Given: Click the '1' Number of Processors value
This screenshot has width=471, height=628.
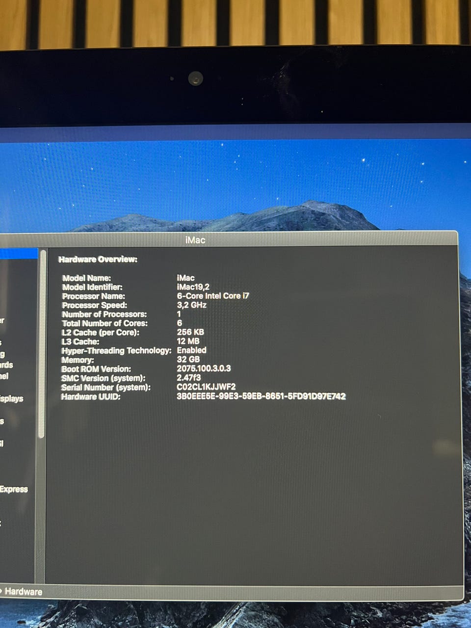Looking at the screenshot, I should (179, 314).
